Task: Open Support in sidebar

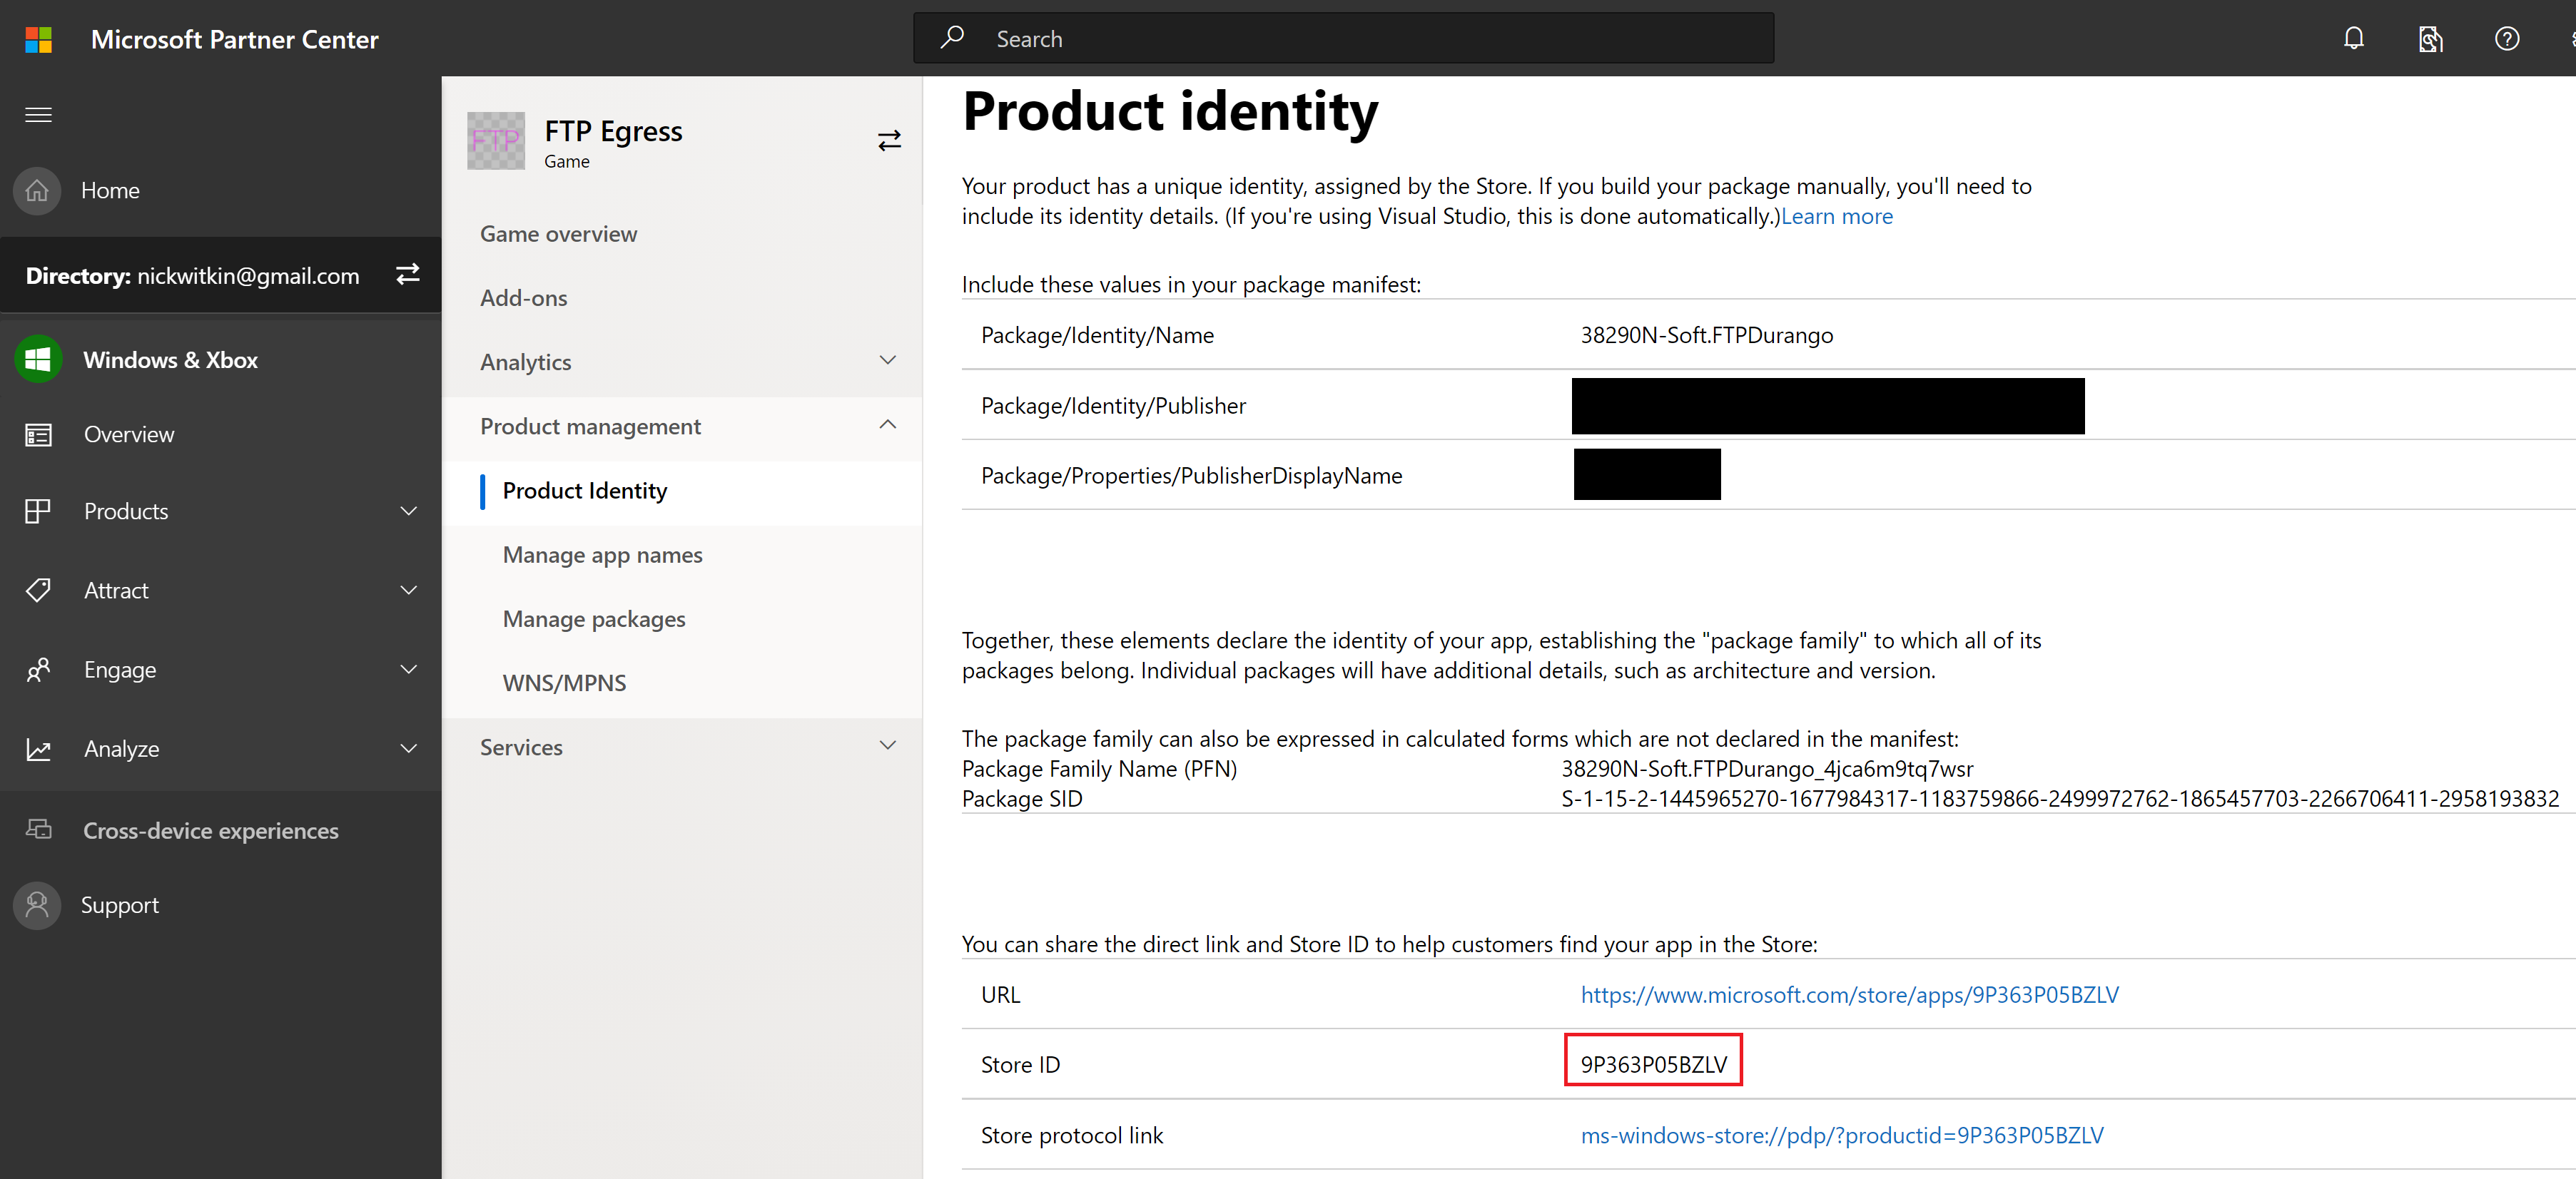Action: pyautogui.click(x=119, y=905)
